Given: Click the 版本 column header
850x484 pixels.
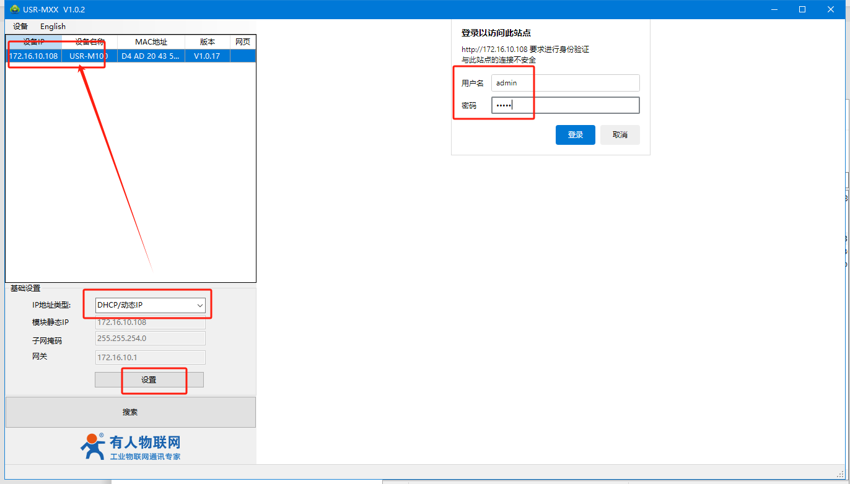Looking at the screenshot, I should coord(208,42).
